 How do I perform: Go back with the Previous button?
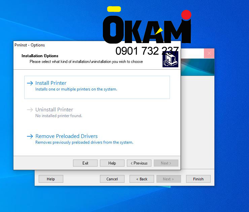point(139,163)
